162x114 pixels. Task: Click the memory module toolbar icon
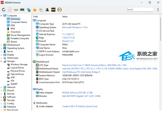[22, 10]
